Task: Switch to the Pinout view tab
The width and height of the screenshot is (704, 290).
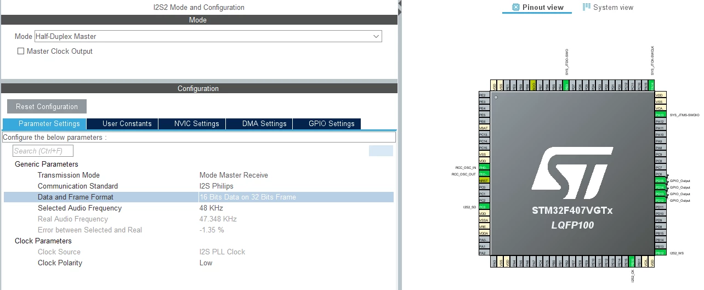Action: pyautogui.click(x=537, y=7)
